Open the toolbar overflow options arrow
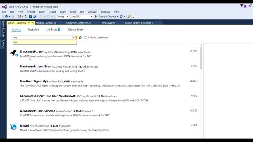The image size is (253, 142). 133,17
